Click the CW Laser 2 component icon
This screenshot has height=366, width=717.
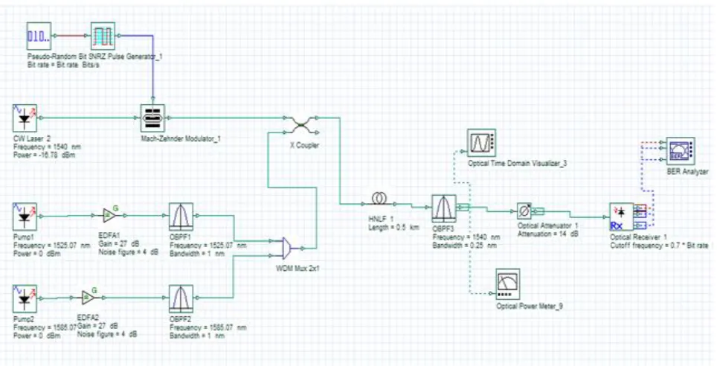25,118
